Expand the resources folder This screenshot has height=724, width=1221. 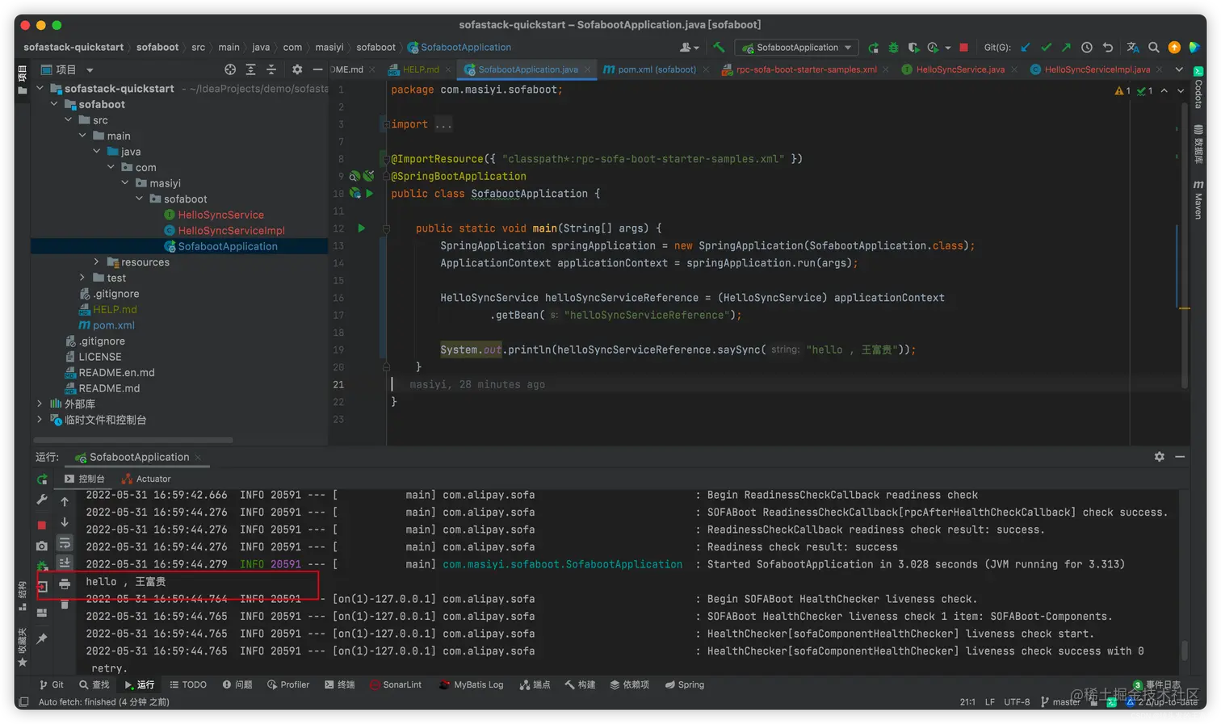(x=96, y=262)
